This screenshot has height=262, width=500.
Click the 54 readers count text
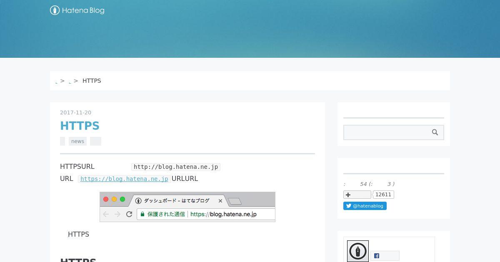[x=364, y=184]
